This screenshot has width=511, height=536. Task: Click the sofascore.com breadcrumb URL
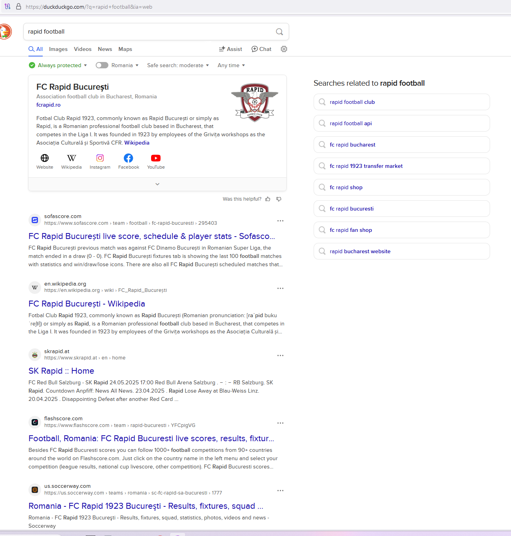131,223
